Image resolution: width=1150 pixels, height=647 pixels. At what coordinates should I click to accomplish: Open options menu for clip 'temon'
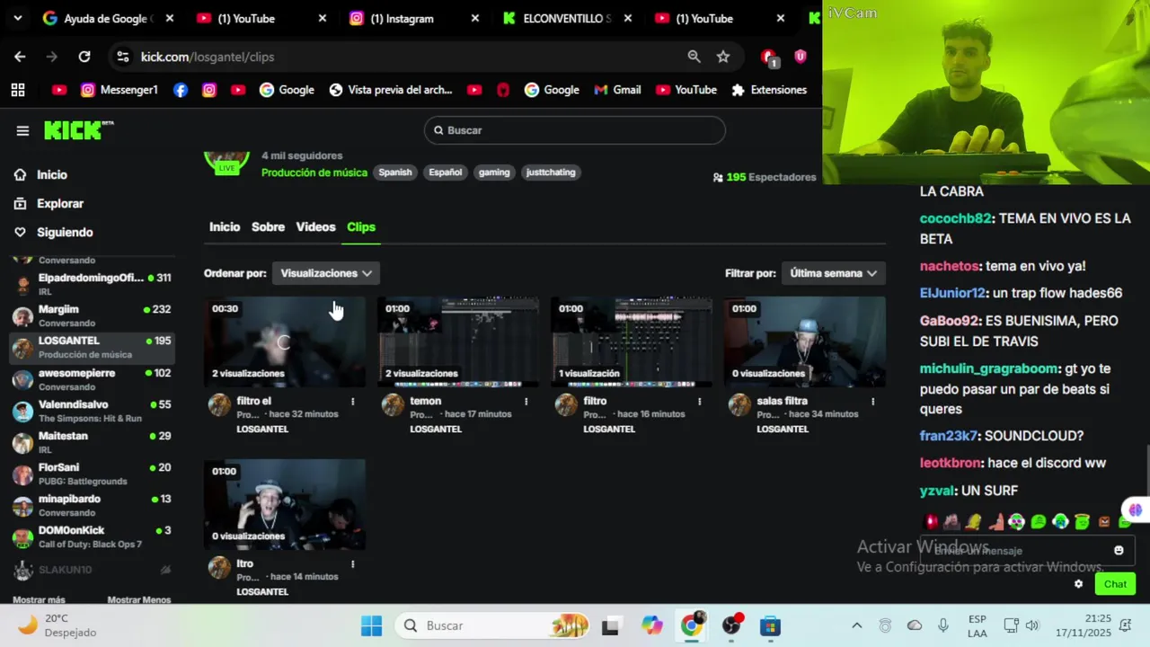pyautogui.click(x=526, y=402)
